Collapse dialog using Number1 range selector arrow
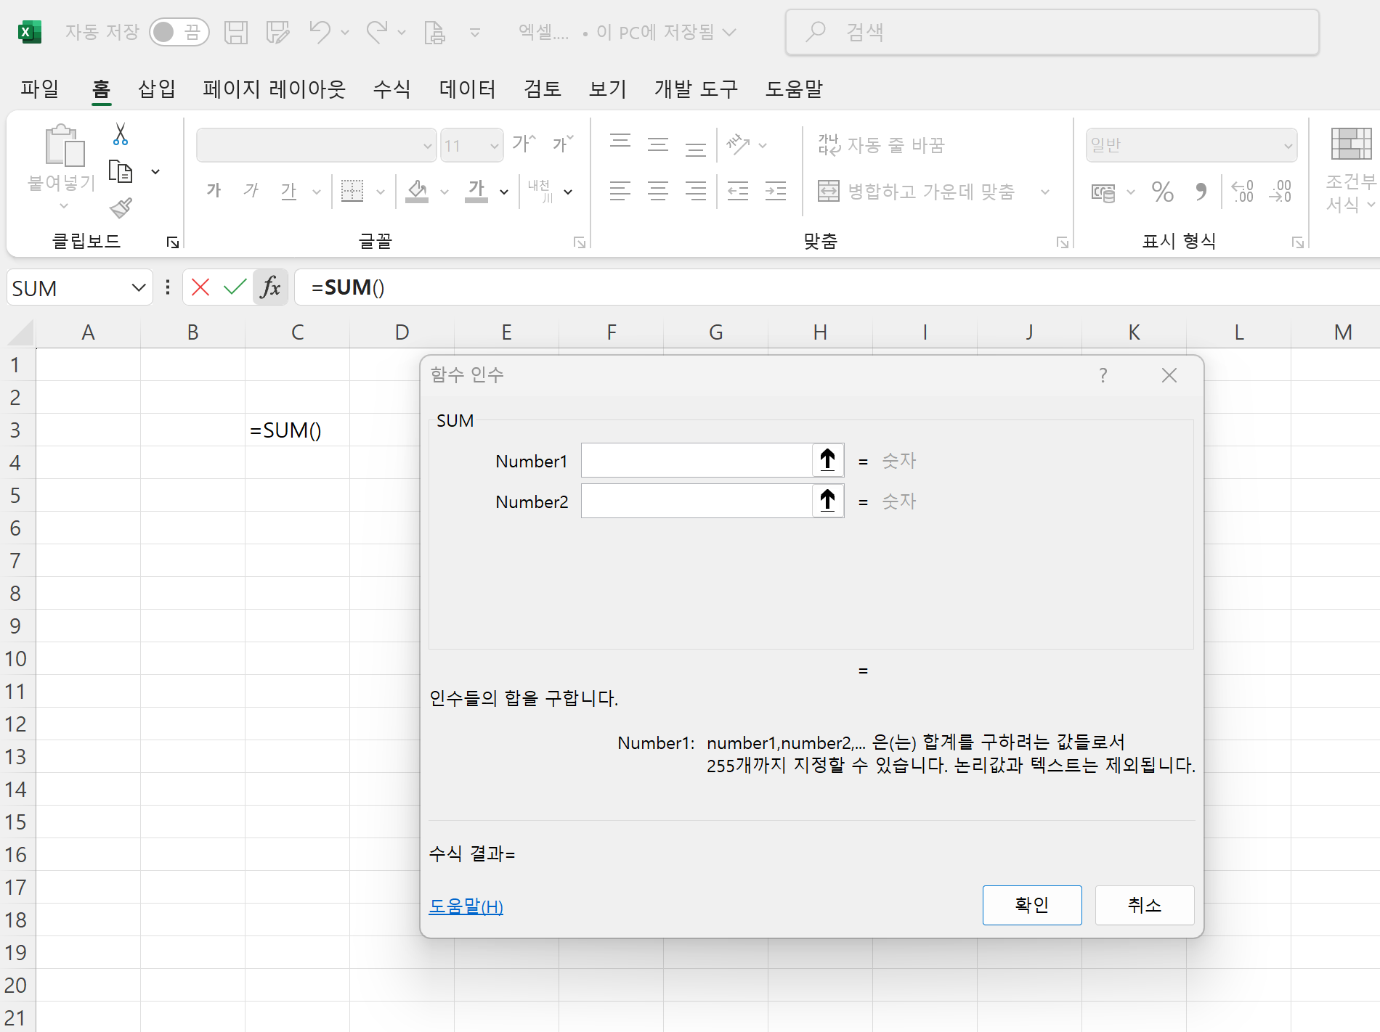1380x1032 pixels. tap(828, 460)
